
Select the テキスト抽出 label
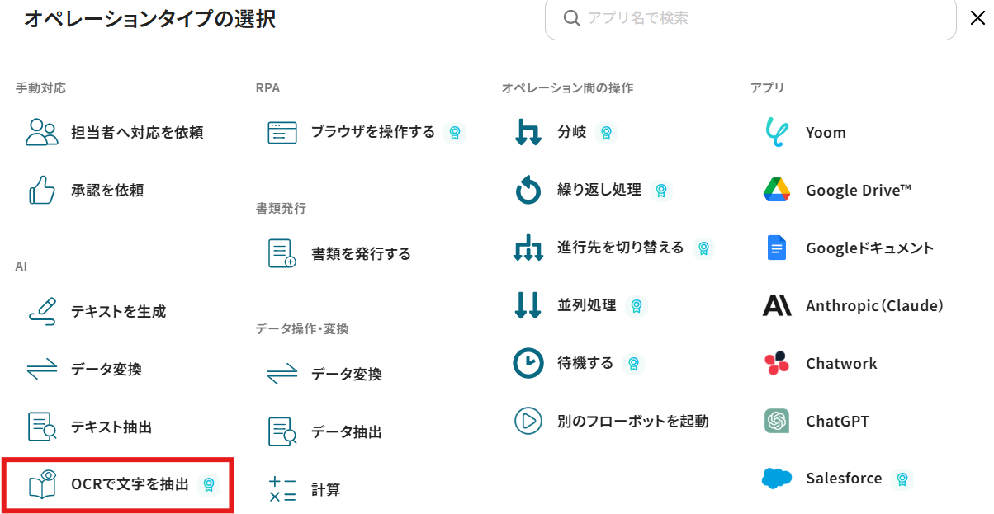pos(111,427)
